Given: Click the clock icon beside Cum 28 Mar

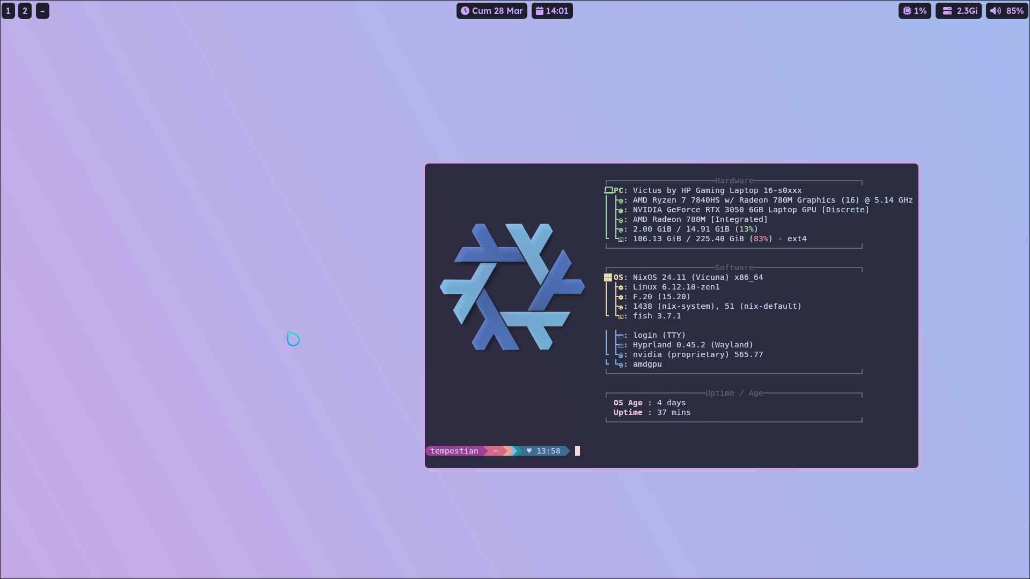Looking at the screenshot, I should click(465, 11).
